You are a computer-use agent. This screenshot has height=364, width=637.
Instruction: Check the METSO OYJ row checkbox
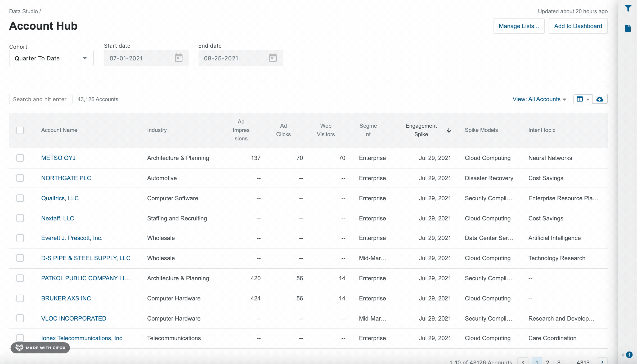20,158
